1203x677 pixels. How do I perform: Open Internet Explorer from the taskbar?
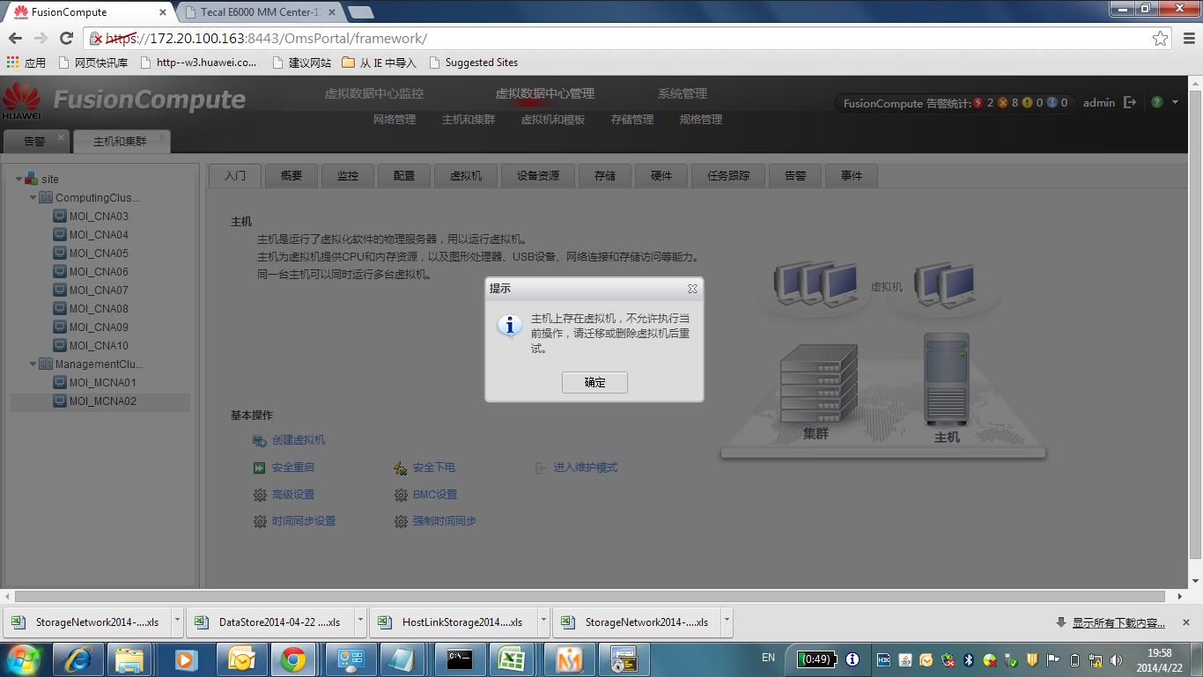point(78,659)
